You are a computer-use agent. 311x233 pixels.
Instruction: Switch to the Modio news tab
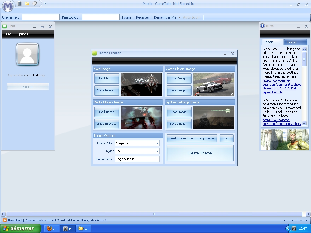272,42
